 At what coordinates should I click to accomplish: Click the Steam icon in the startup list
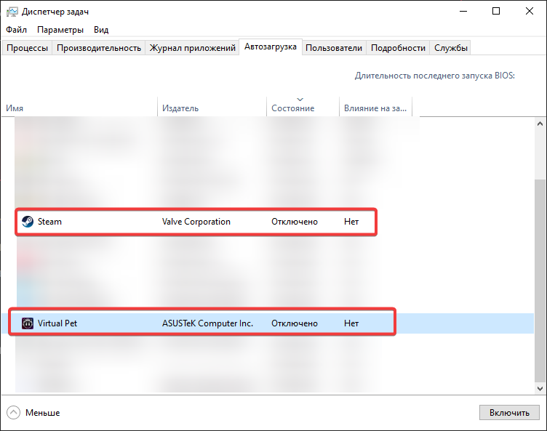pyautogui.click(x=27, y=222)
